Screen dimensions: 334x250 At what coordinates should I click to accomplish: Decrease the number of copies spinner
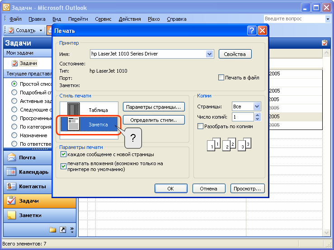point(257,119)
